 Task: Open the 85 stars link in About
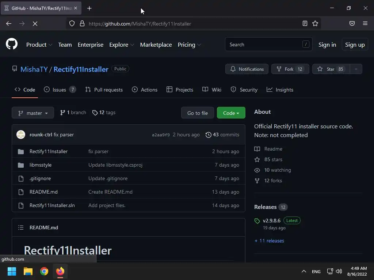click(x=268, y=160)
